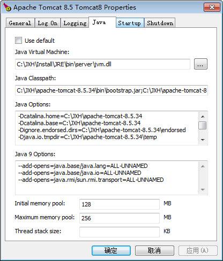Go to the Shutdown tab

[x=160, y=23]
